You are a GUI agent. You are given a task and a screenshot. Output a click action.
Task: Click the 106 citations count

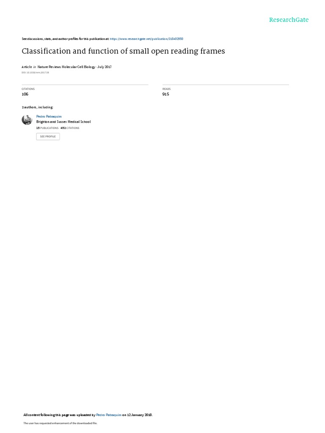(x=25, y=94)
